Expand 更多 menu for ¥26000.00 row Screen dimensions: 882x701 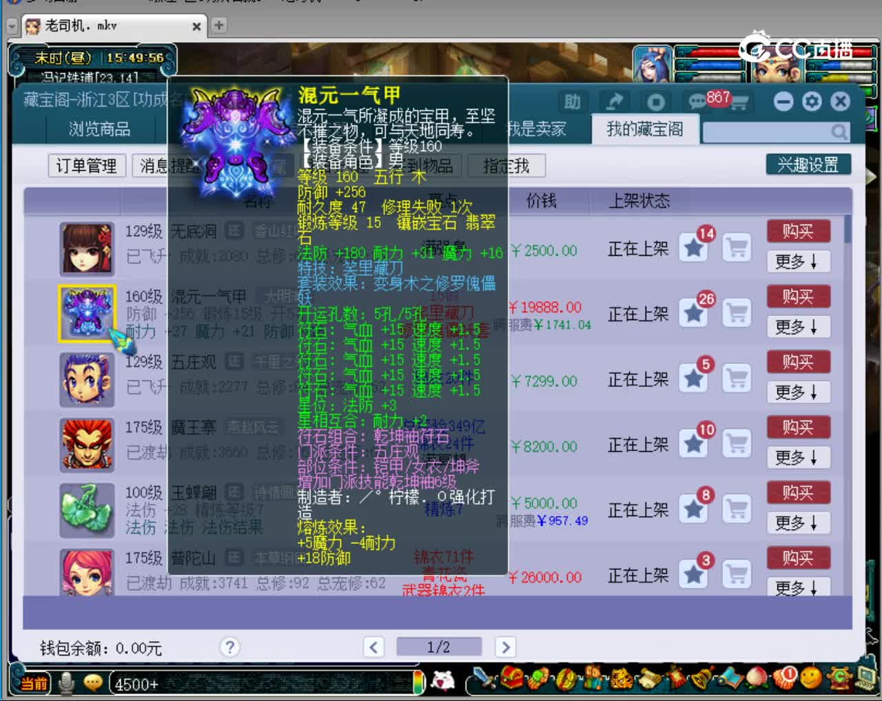coord(798,587)
